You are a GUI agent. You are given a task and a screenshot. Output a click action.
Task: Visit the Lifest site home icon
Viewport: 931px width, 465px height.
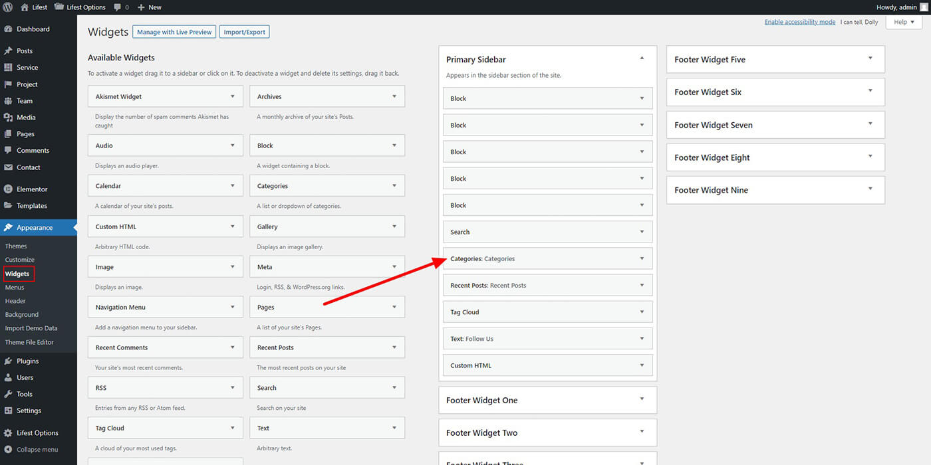25,7
